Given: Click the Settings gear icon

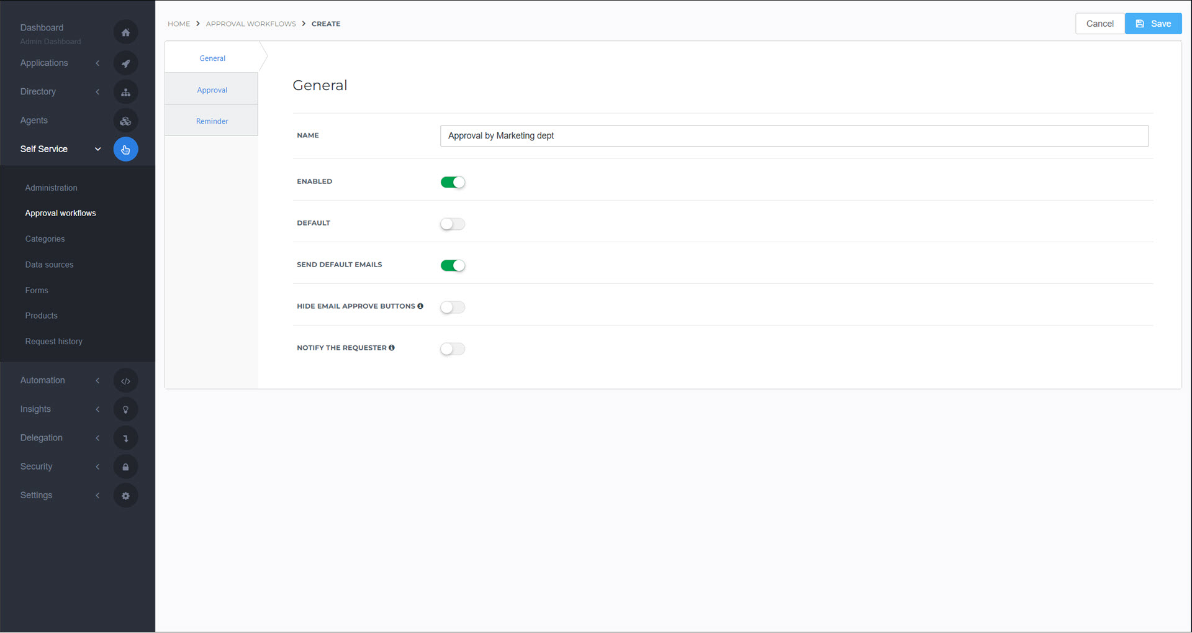Looking at the screenshot, I should (125, 496).
